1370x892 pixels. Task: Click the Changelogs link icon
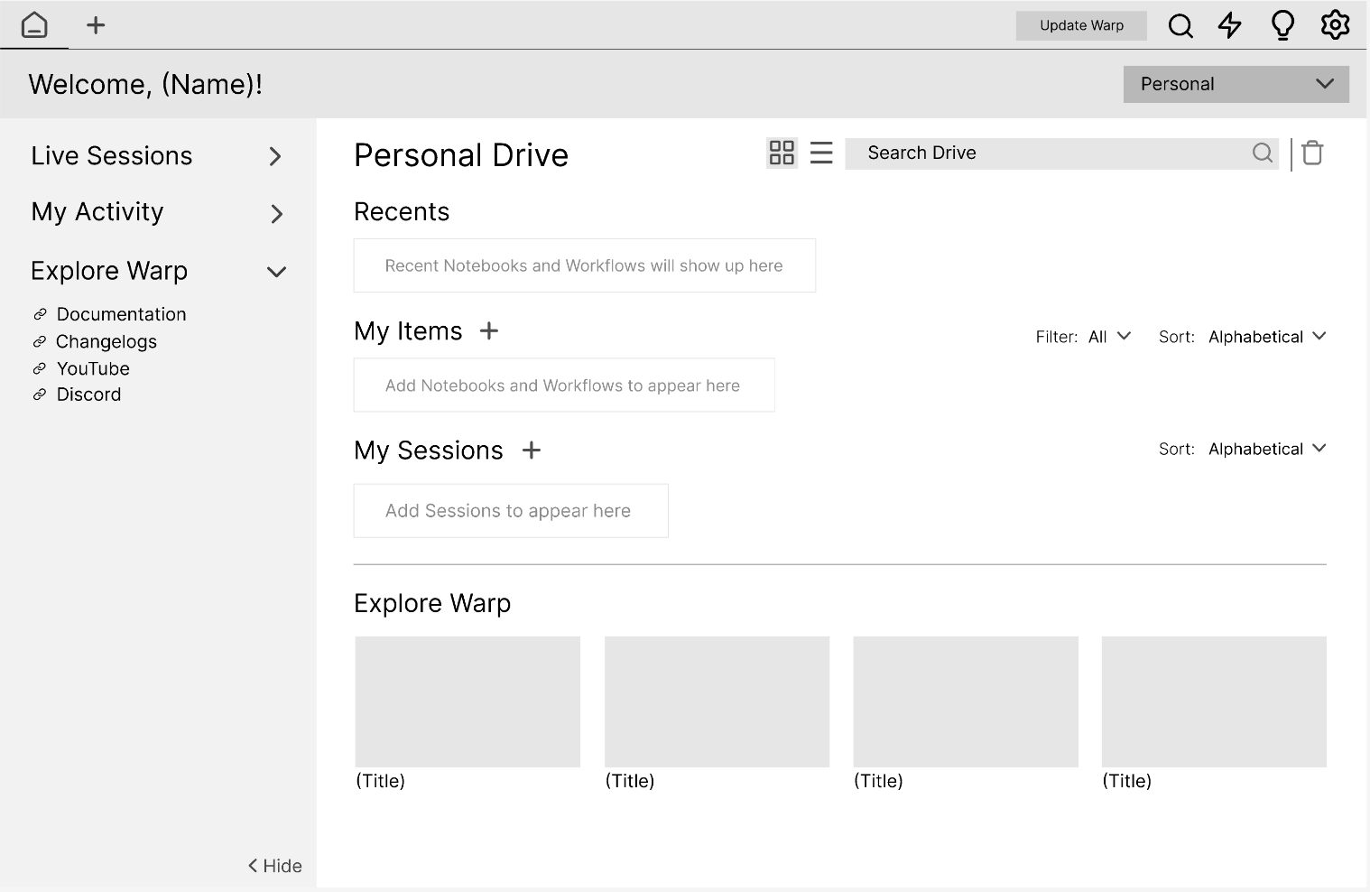[40, 341]
